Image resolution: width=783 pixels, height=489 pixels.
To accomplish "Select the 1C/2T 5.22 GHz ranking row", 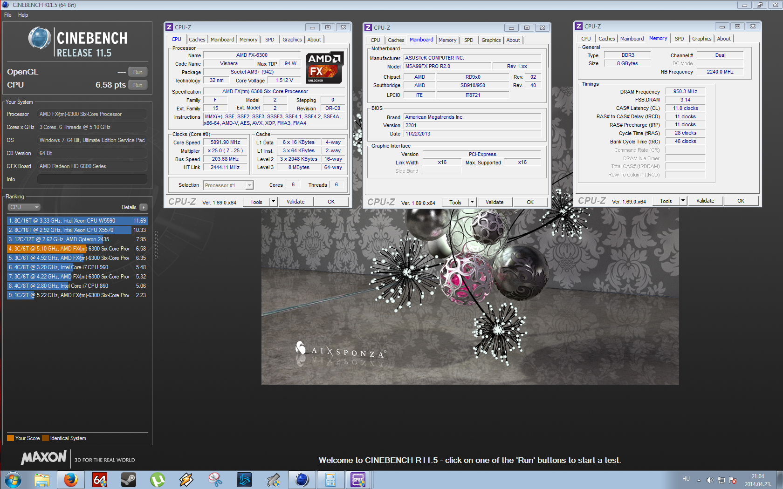I will coord(77,295).
